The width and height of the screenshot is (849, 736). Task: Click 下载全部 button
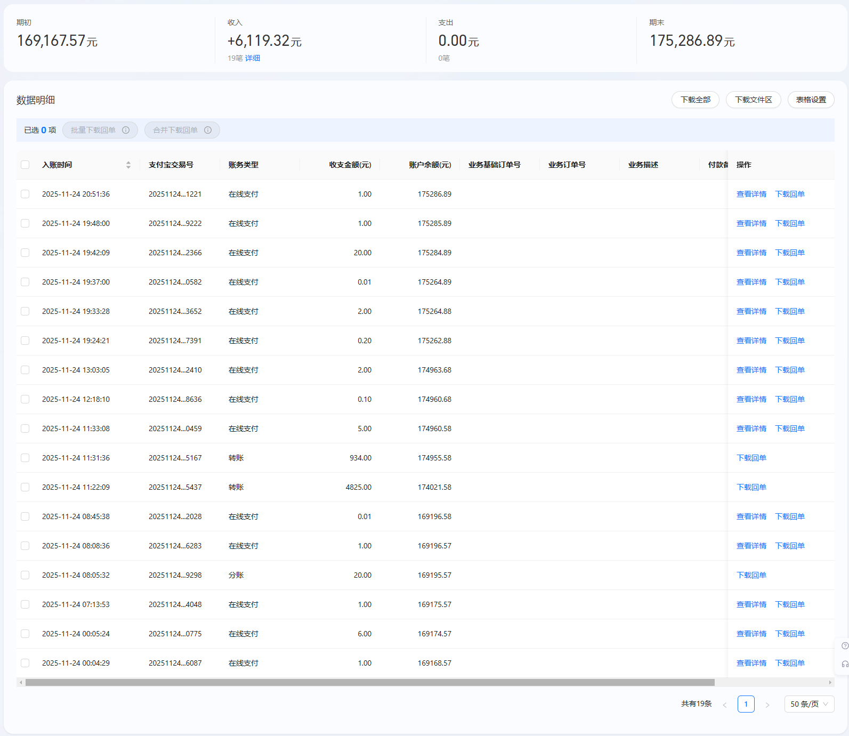695,100
